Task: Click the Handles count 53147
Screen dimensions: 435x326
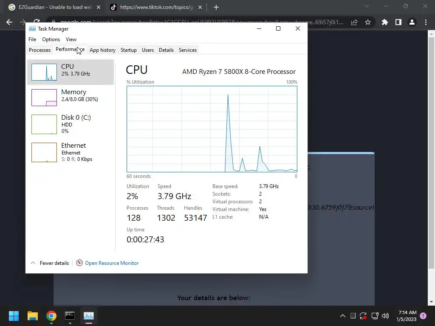Action: pos(195,218)
